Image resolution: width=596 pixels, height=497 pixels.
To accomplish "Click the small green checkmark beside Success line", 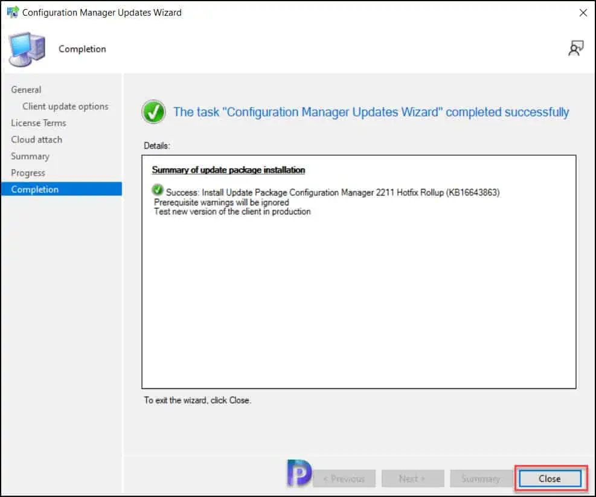I will (x=158, y=190).
